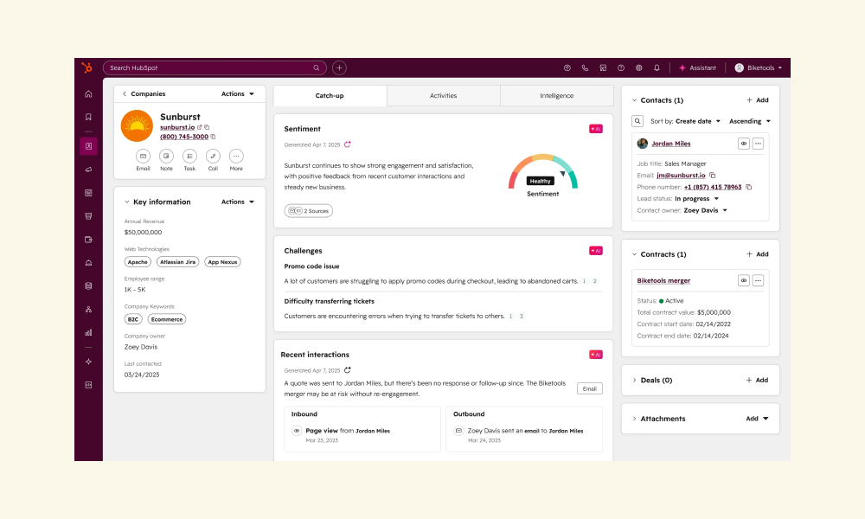Go back to Companies list
Screen dimensions: 865x519
click(144, 93)
